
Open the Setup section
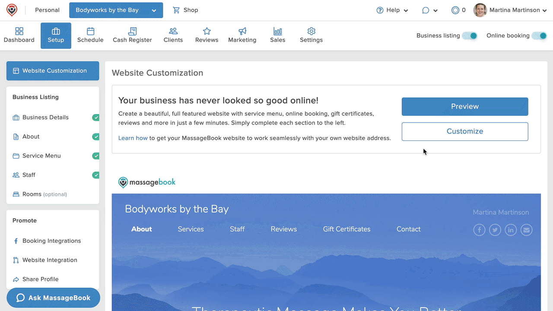pyautogui.click(x=56, y=35)
